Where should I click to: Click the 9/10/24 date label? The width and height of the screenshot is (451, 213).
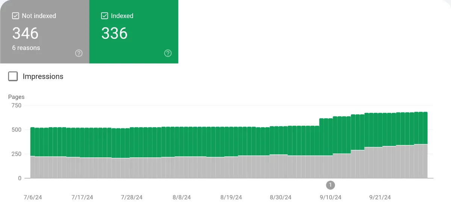click(330, 197)
